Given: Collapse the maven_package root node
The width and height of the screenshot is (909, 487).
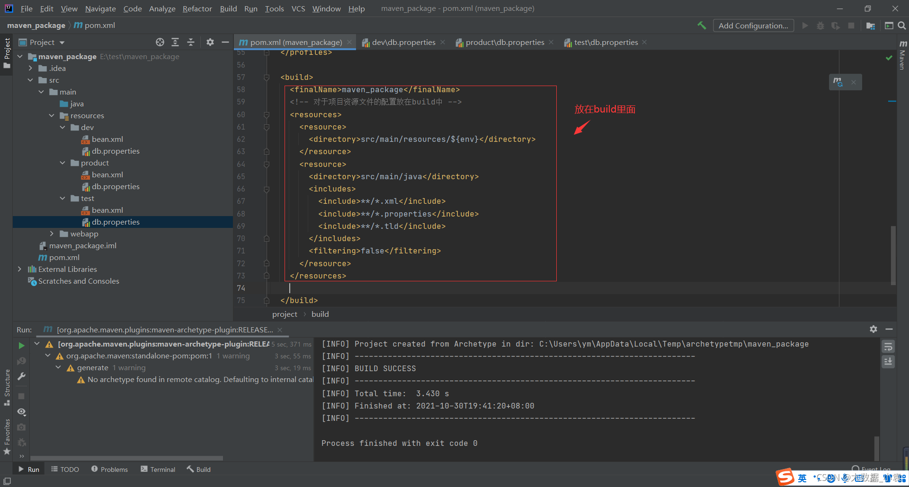Looking at the screenshot, I should [20, 56].
